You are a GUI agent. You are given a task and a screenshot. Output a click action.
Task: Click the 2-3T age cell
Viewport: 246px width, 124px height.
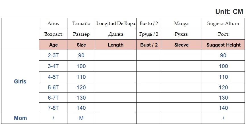click(53, 55)
